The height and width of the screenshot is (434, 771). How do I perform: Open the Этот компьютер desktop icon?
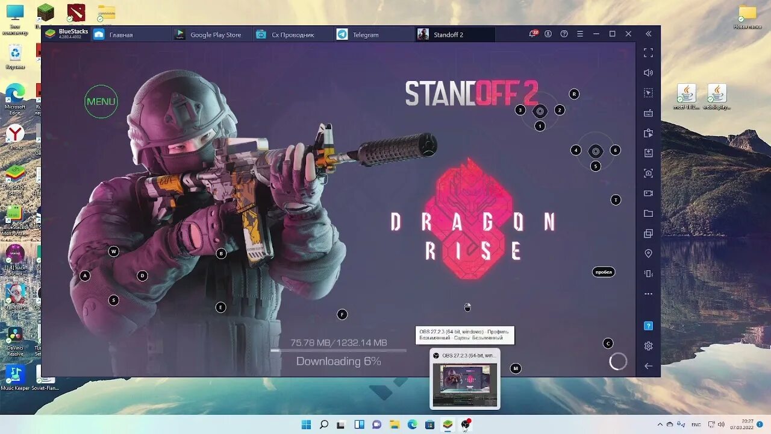point(15,19)
